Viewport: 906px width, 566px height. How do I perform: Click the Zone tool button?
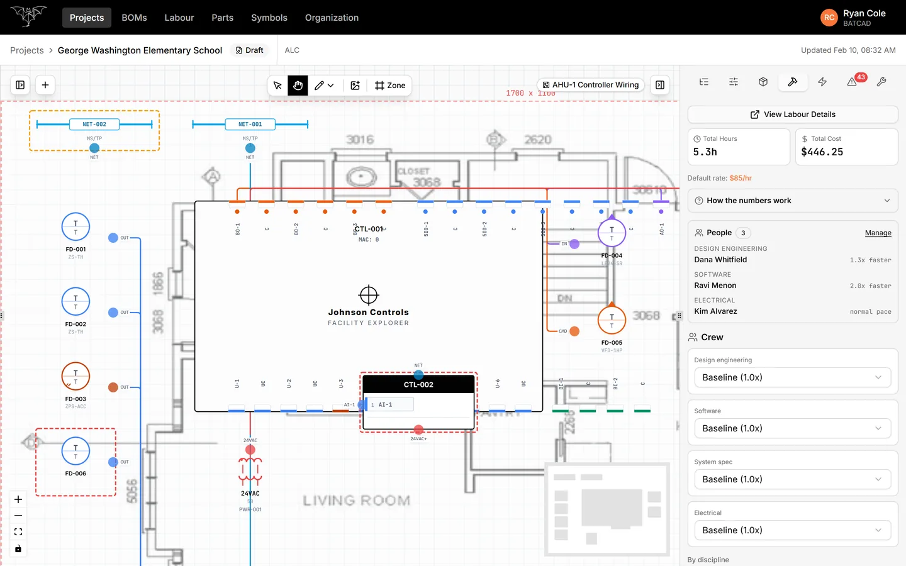(390, 86)
